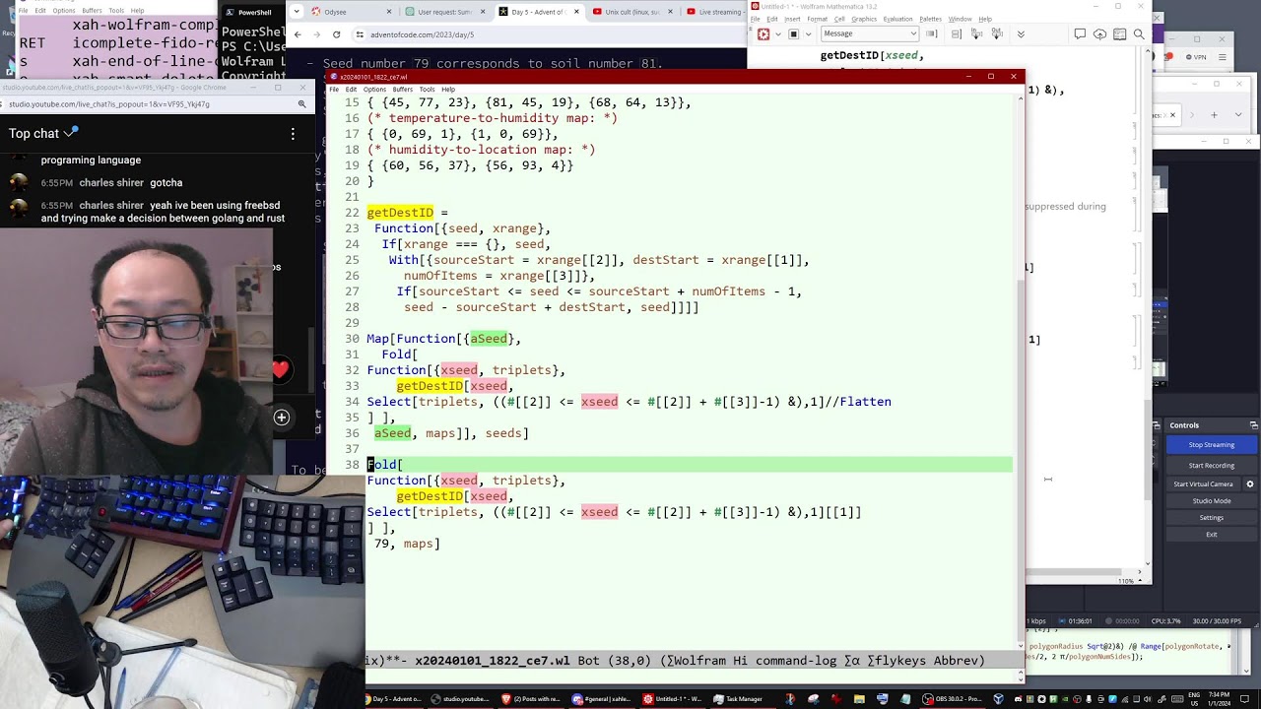Click charles shirer 'gotcha' chat message
The width and height of the screenshot is (1261, 709).
click(166, 182)
